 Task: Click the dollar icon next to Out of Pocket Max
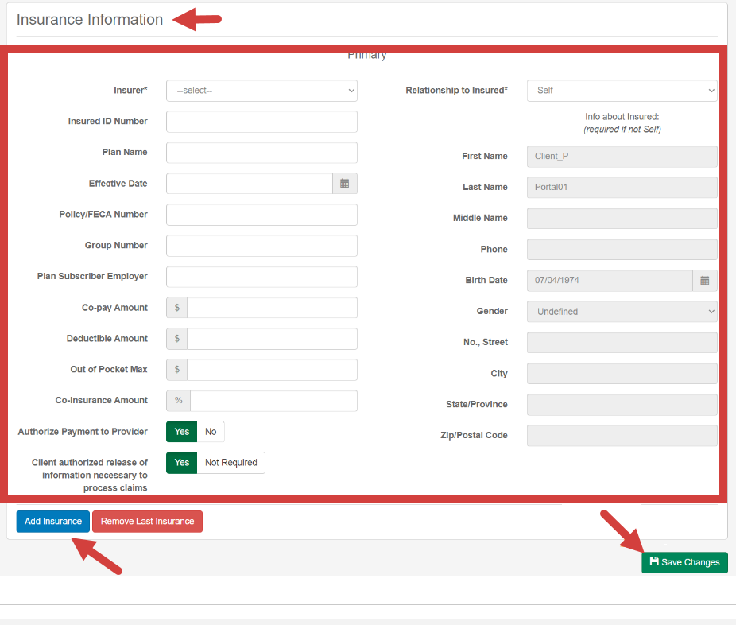point(176,369)
